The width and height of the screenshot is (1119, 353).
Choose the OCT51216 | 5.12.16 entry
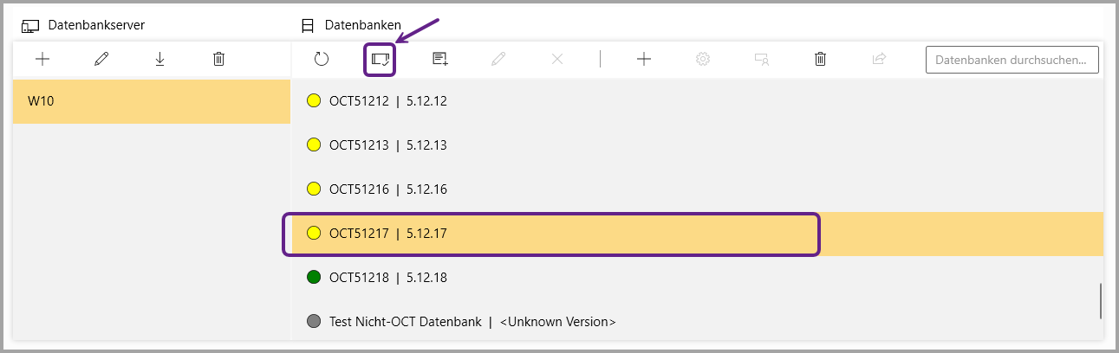coord(387,189)
